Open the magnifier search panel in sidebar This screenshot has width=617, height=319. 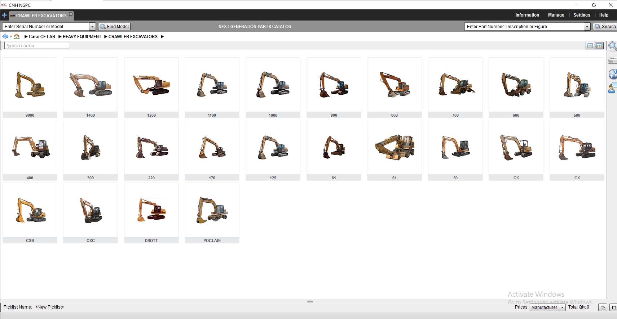point(612,46)
